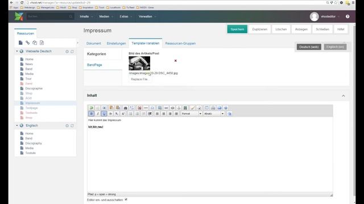Insert a horizontal rule in editor
The width and height of the screenshot is (364, 204).
point(146,108)
